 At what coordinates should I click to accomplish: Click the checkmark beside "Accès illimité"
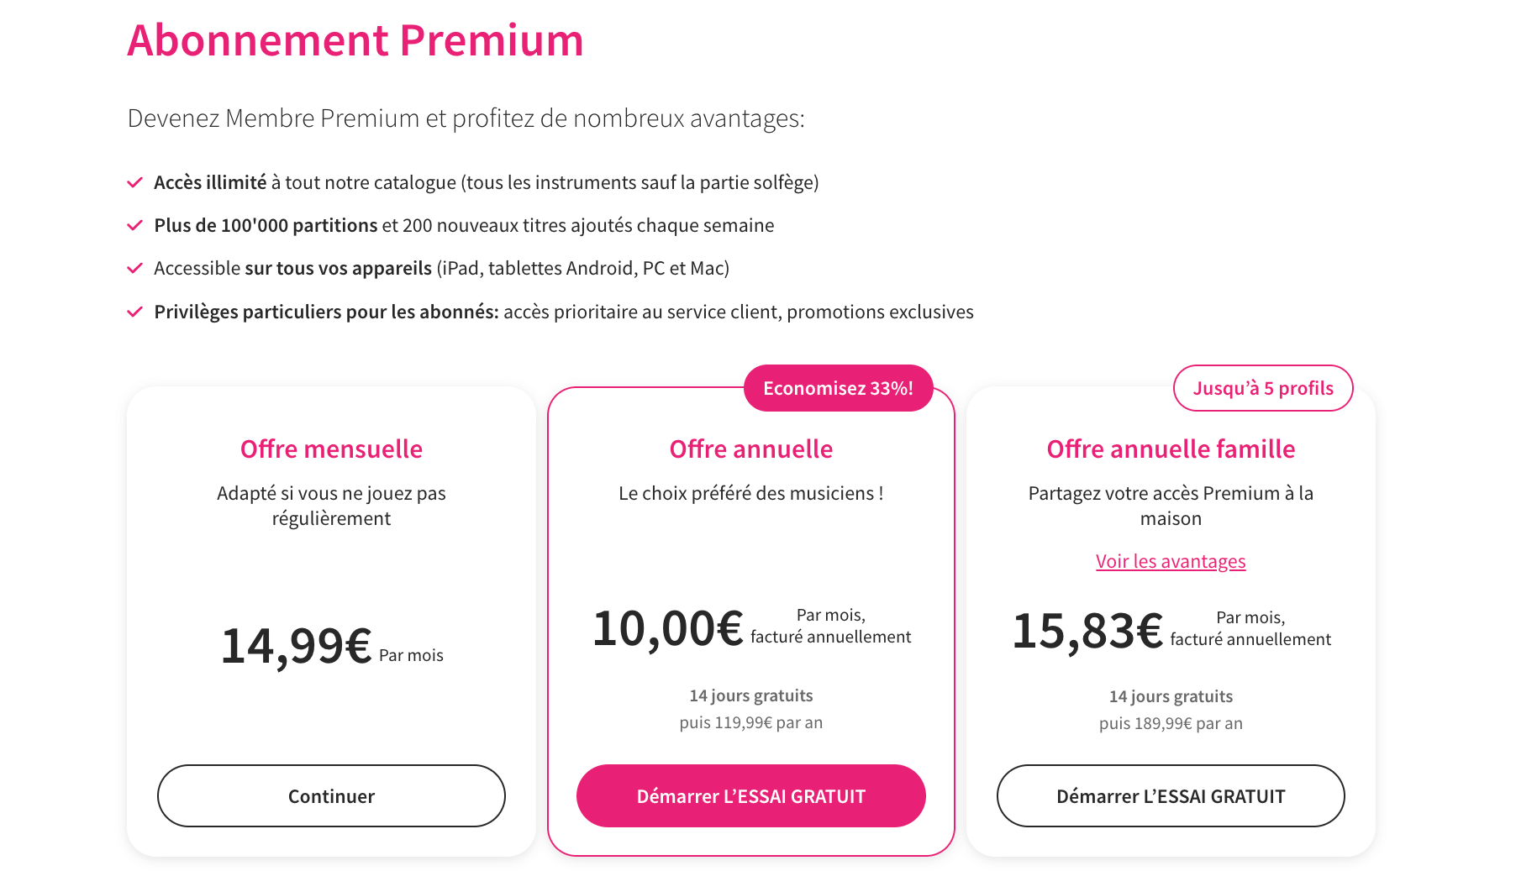tap(135, 181)
